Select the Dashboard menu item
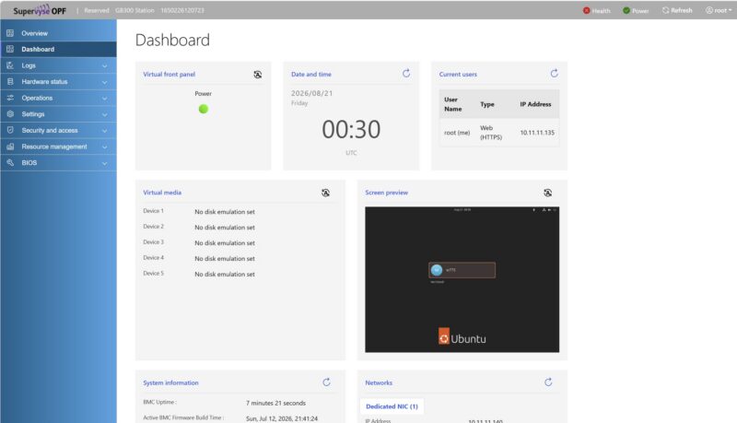Screen dimensions: 737x423 tap(58, 49)
